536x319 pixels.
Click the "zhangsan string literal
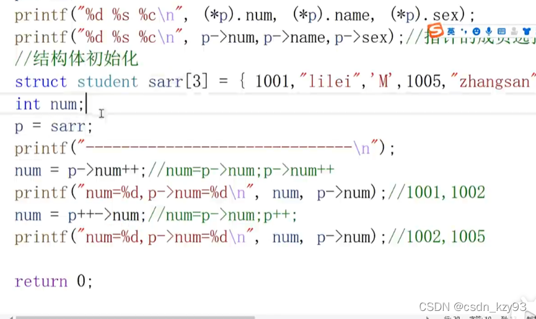pos(493,81)
